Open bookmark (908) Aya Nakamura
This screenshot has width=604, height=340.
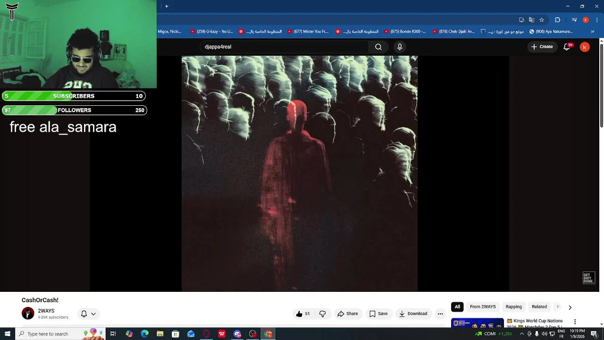551,32
